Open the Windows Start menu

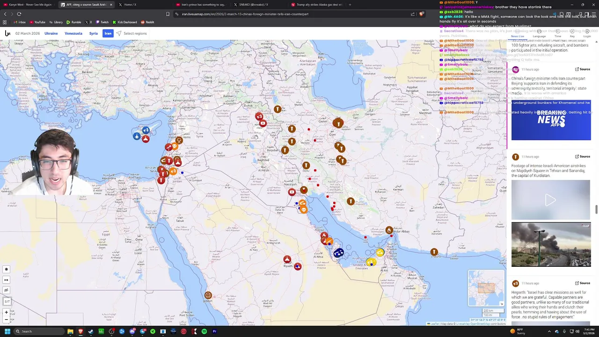(x=7, y=331)
